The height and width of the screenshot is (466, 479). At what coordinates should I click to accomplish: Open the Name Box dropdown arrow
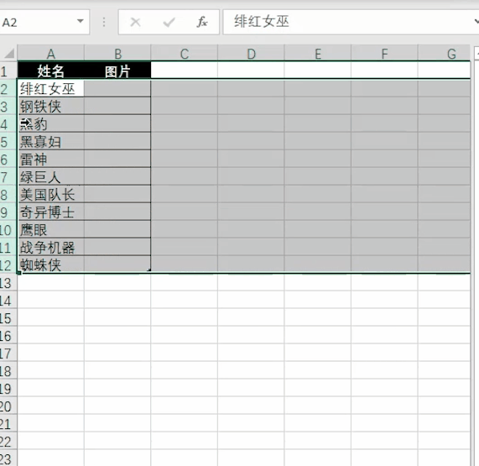[x=81, y=21]
